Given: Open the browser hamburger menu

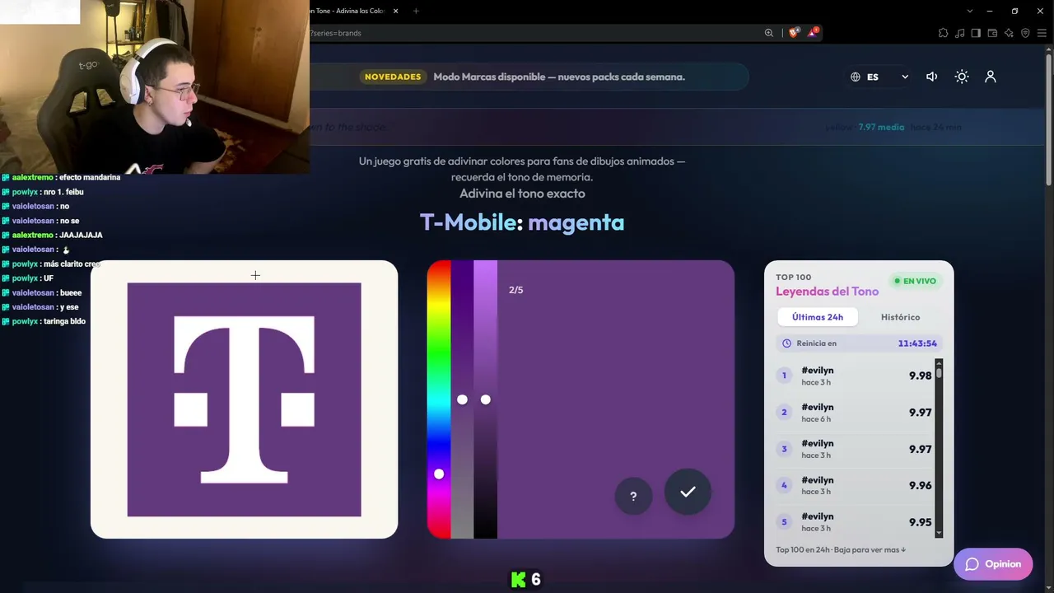Looking at the screenshot, I should [1042, 33].
